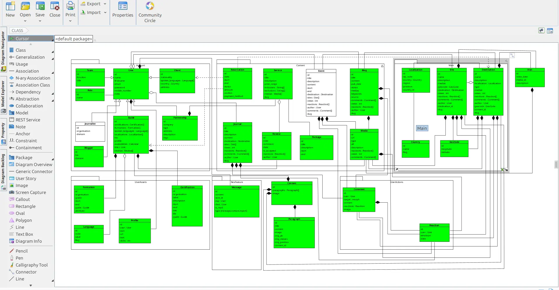Select the Note tool
Image resolution: width=559 pixels, height=290 pixels.
tap(20, 127)
